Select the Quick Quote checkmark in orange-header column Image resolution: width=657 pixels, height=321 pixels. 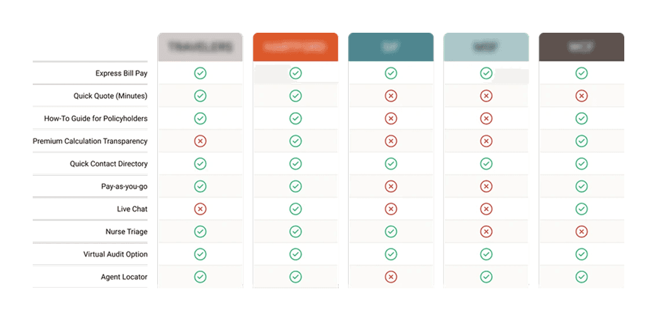(295, 96)
